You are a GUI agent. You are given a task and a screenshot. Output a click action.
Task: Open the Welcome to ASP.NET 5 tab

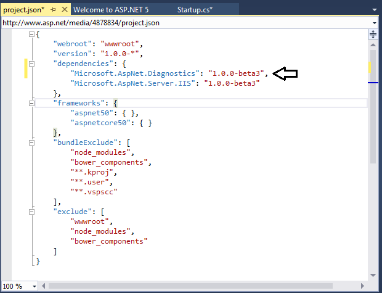(111, 10)
